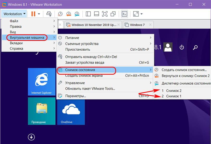Click the Revert to snapshot toolbar icon
Image resolution: width=211 pixels, height=144 pixels.
[x=69, y=14]
